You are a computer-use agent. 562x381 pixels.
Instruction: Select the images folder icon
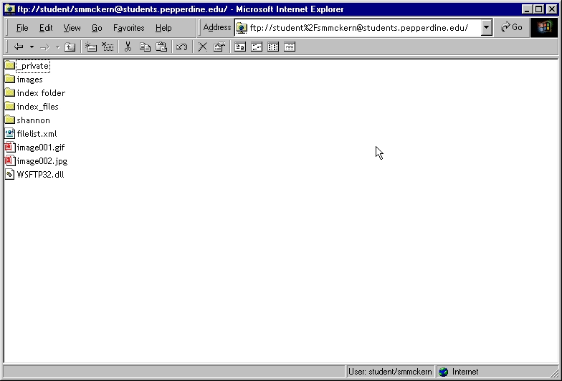(x=10, y=79)
